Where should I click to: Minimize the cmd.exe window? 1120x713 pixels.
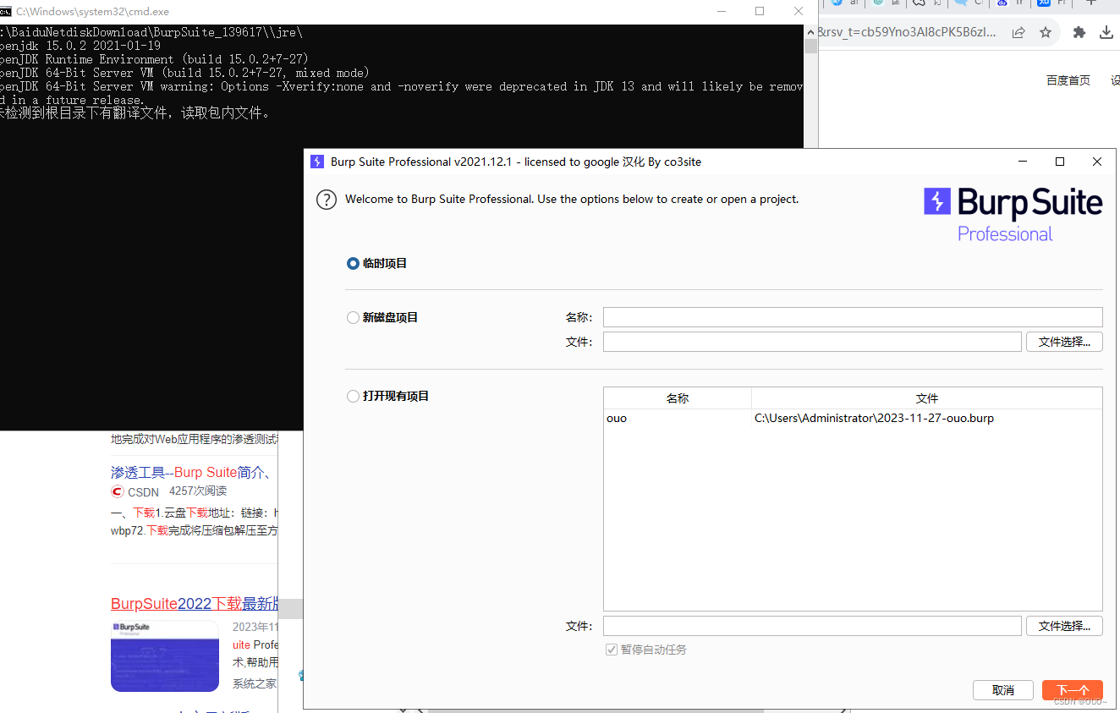[722, 11]
